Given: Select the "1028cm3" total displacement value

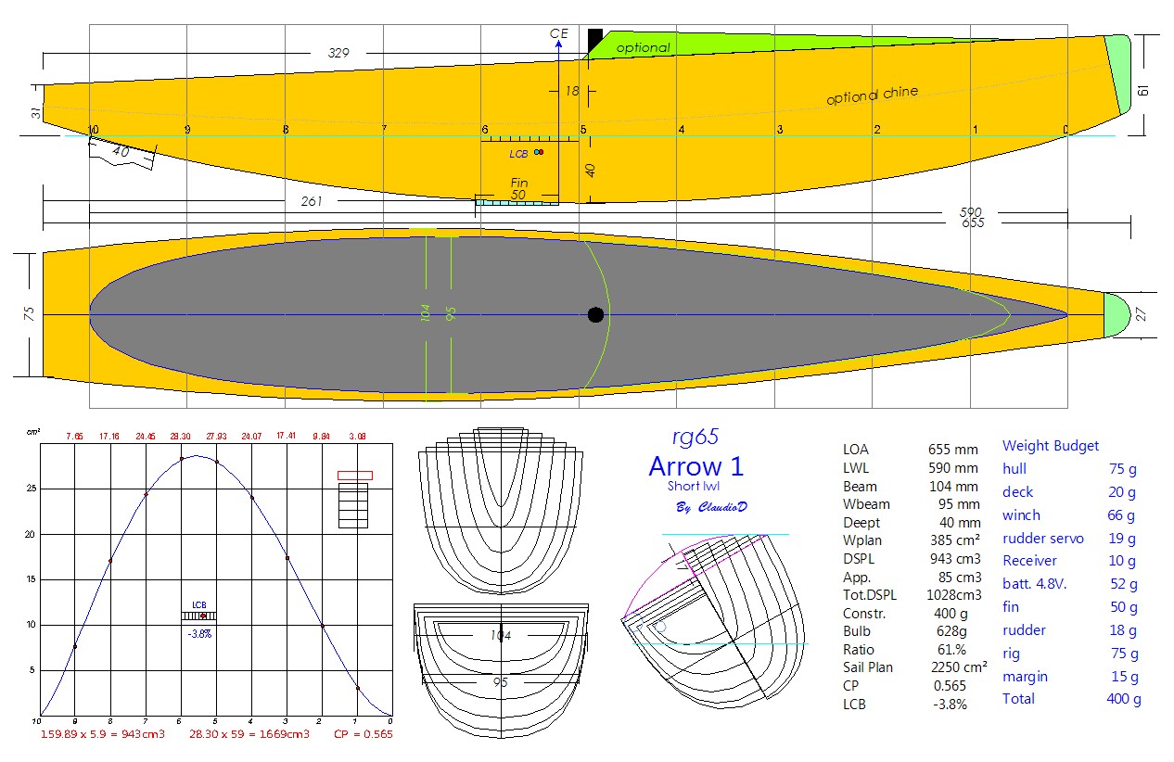Looking at the screenshot, I should click(x=954, y=595).
